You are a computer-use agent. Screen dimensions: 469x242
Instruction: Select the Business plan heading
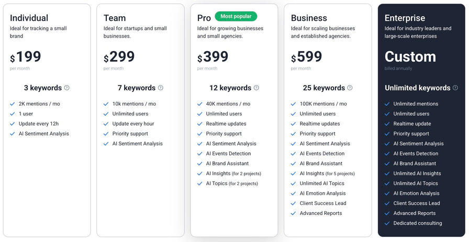click(309, 18)
